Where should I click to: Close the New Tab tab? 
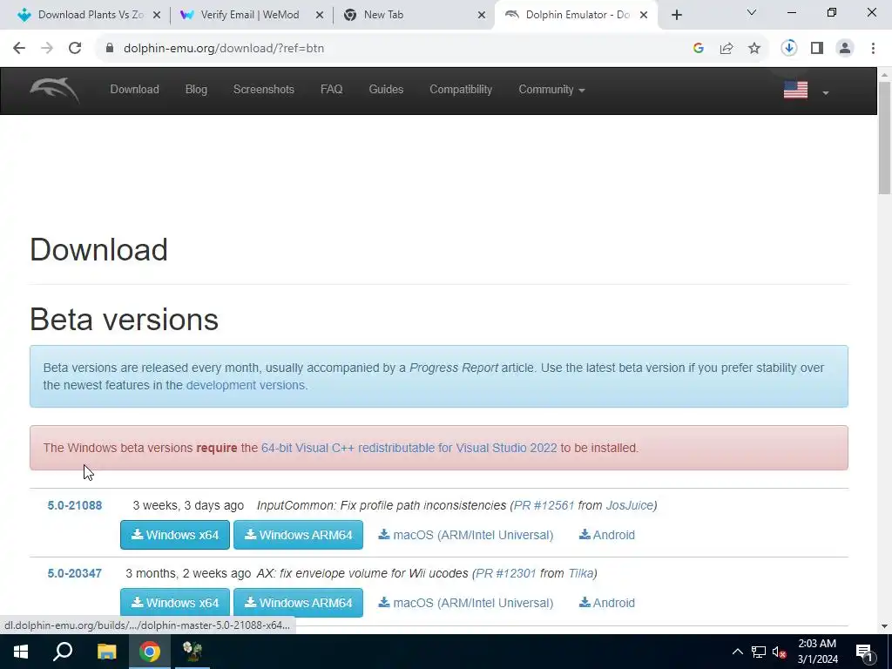(482, 15)
